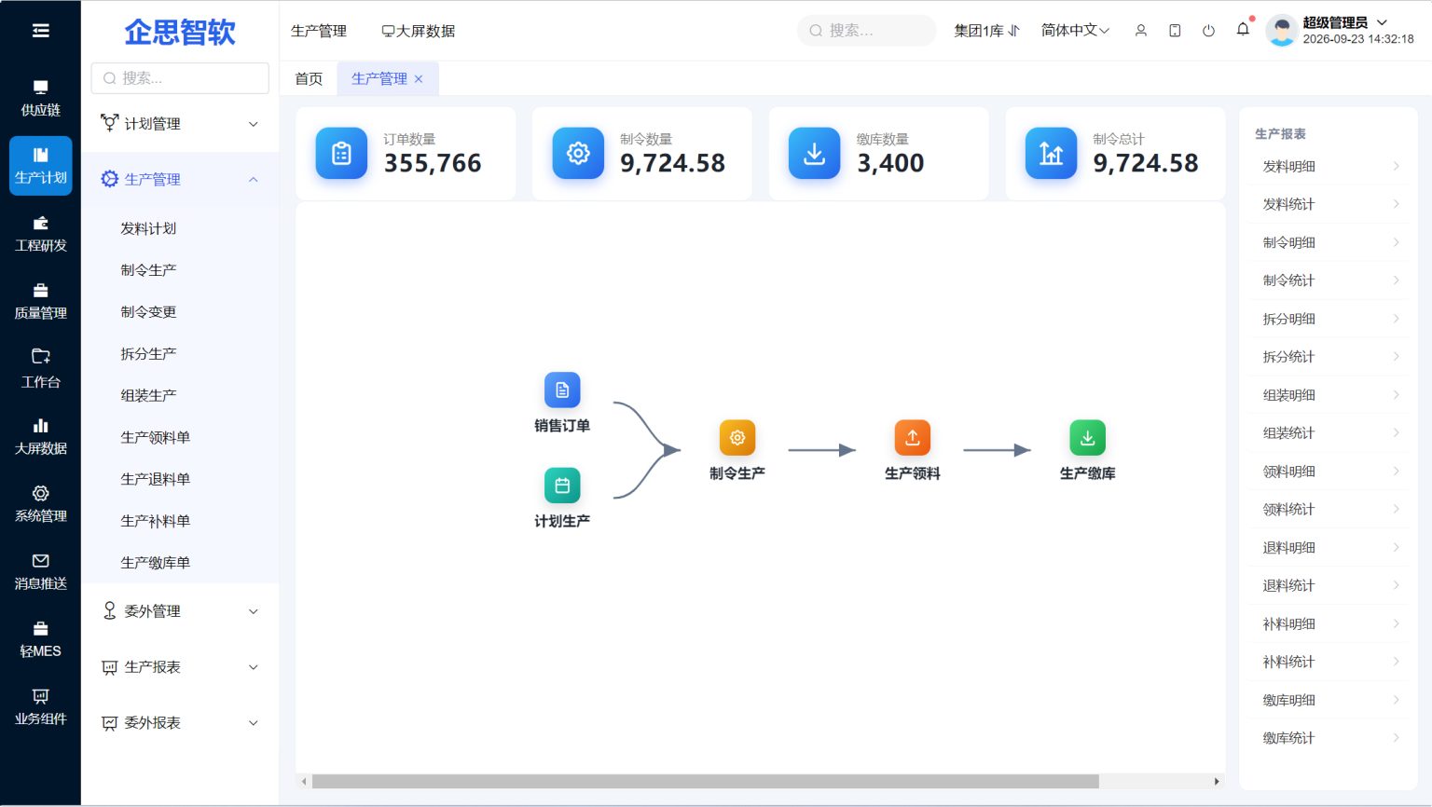Click the header global search field
The image size is (1432, 807).
coord(866,31)
